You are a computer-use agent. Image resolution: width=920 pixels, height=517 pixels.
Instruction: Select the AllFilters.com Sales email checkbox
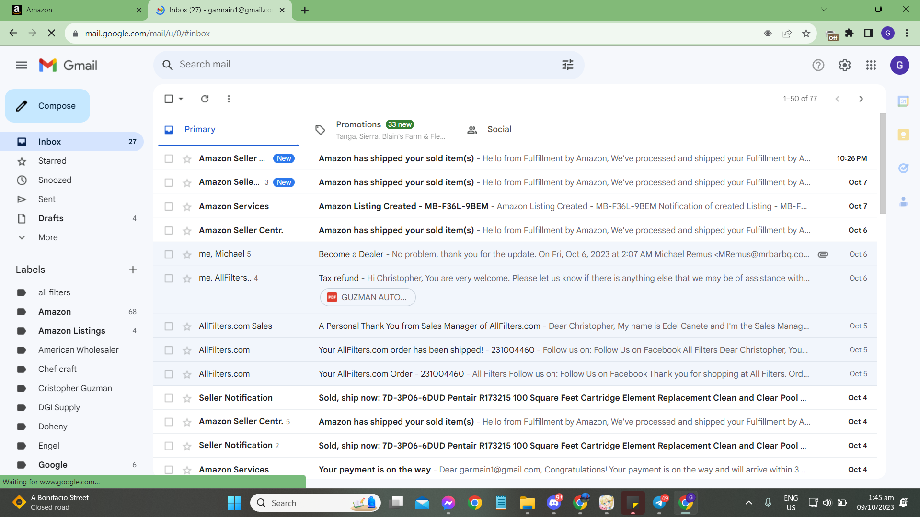click(x=169, y=326)
